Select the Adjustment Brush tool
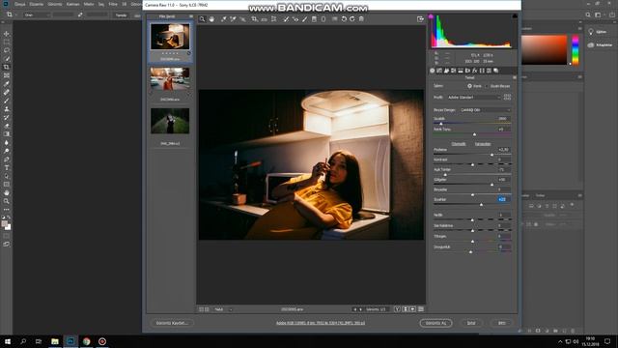Screen dimensions: 618x348 pos(305,19)
